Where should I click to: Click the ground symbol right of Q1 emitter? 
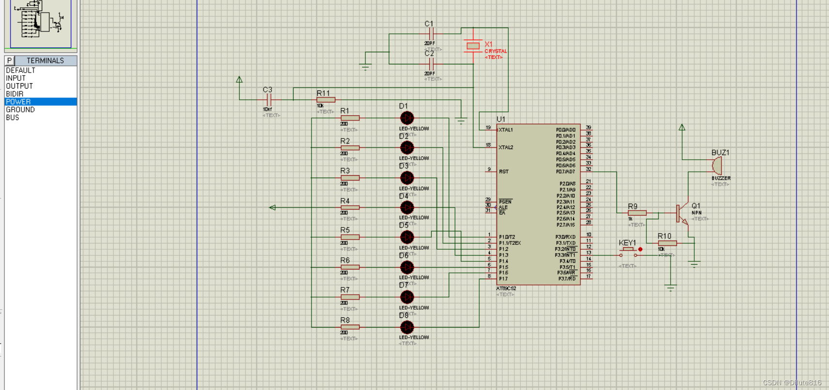pos(694,264)
